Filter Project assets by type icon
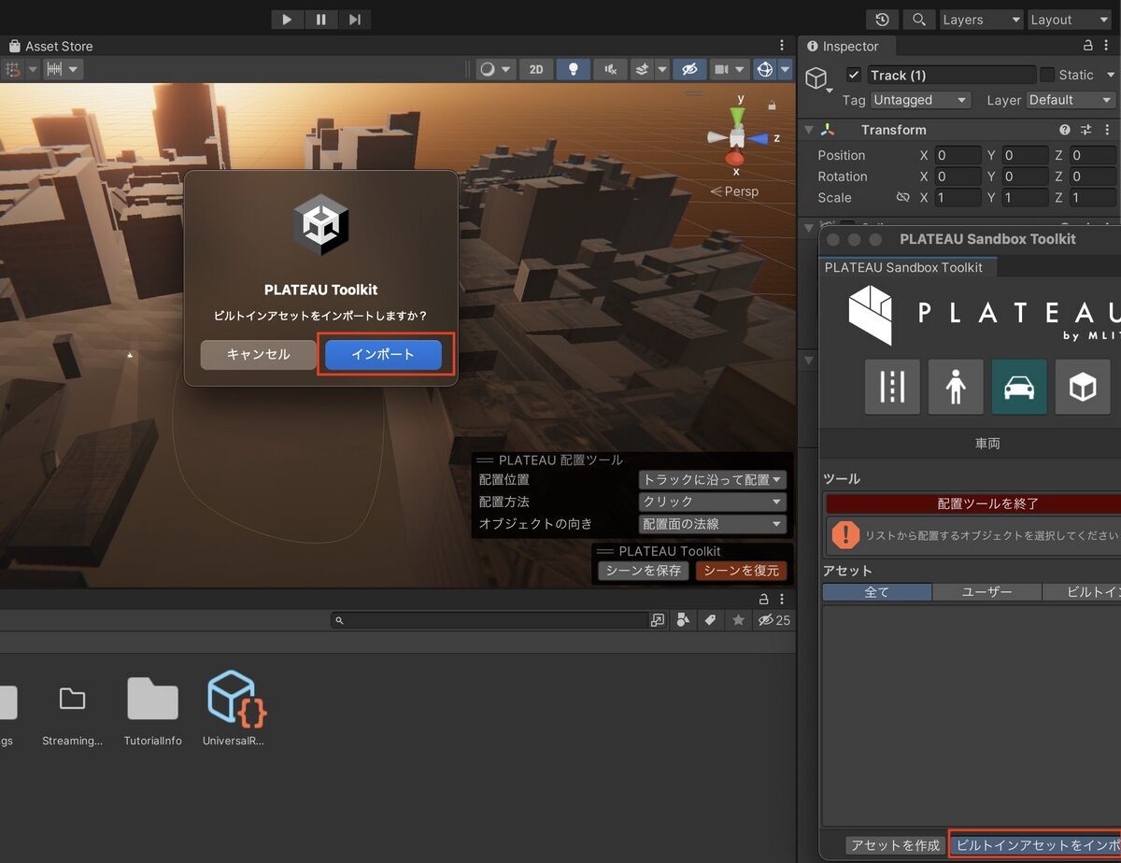1121x863 pixels. [x=683, y=620]
